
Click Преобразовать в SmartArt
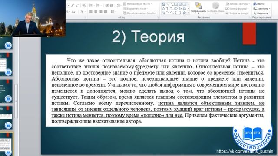click(x=141, y=13)
